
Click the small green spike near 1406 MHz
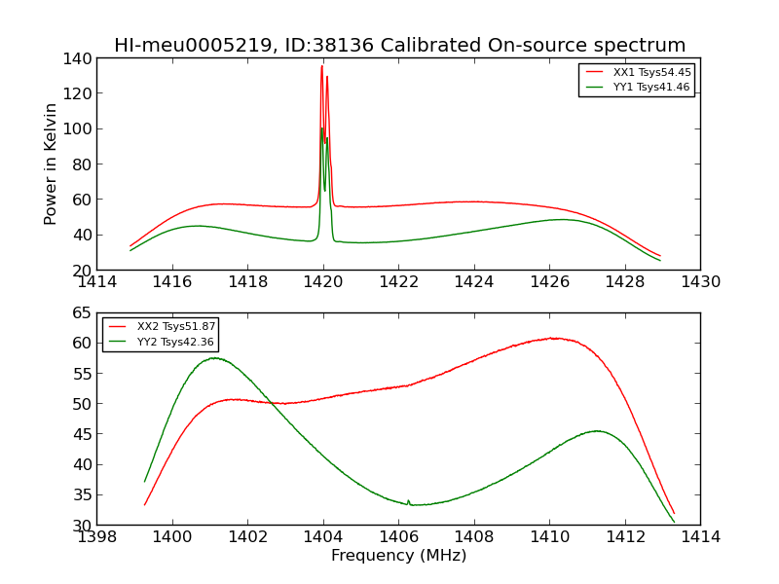[408, 501]
